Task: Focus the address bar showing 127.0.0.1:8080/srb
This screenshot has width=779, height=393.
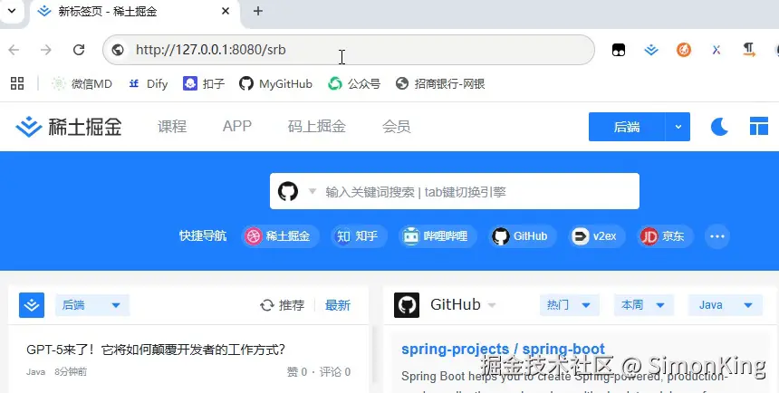Action: tap(348, 50)
